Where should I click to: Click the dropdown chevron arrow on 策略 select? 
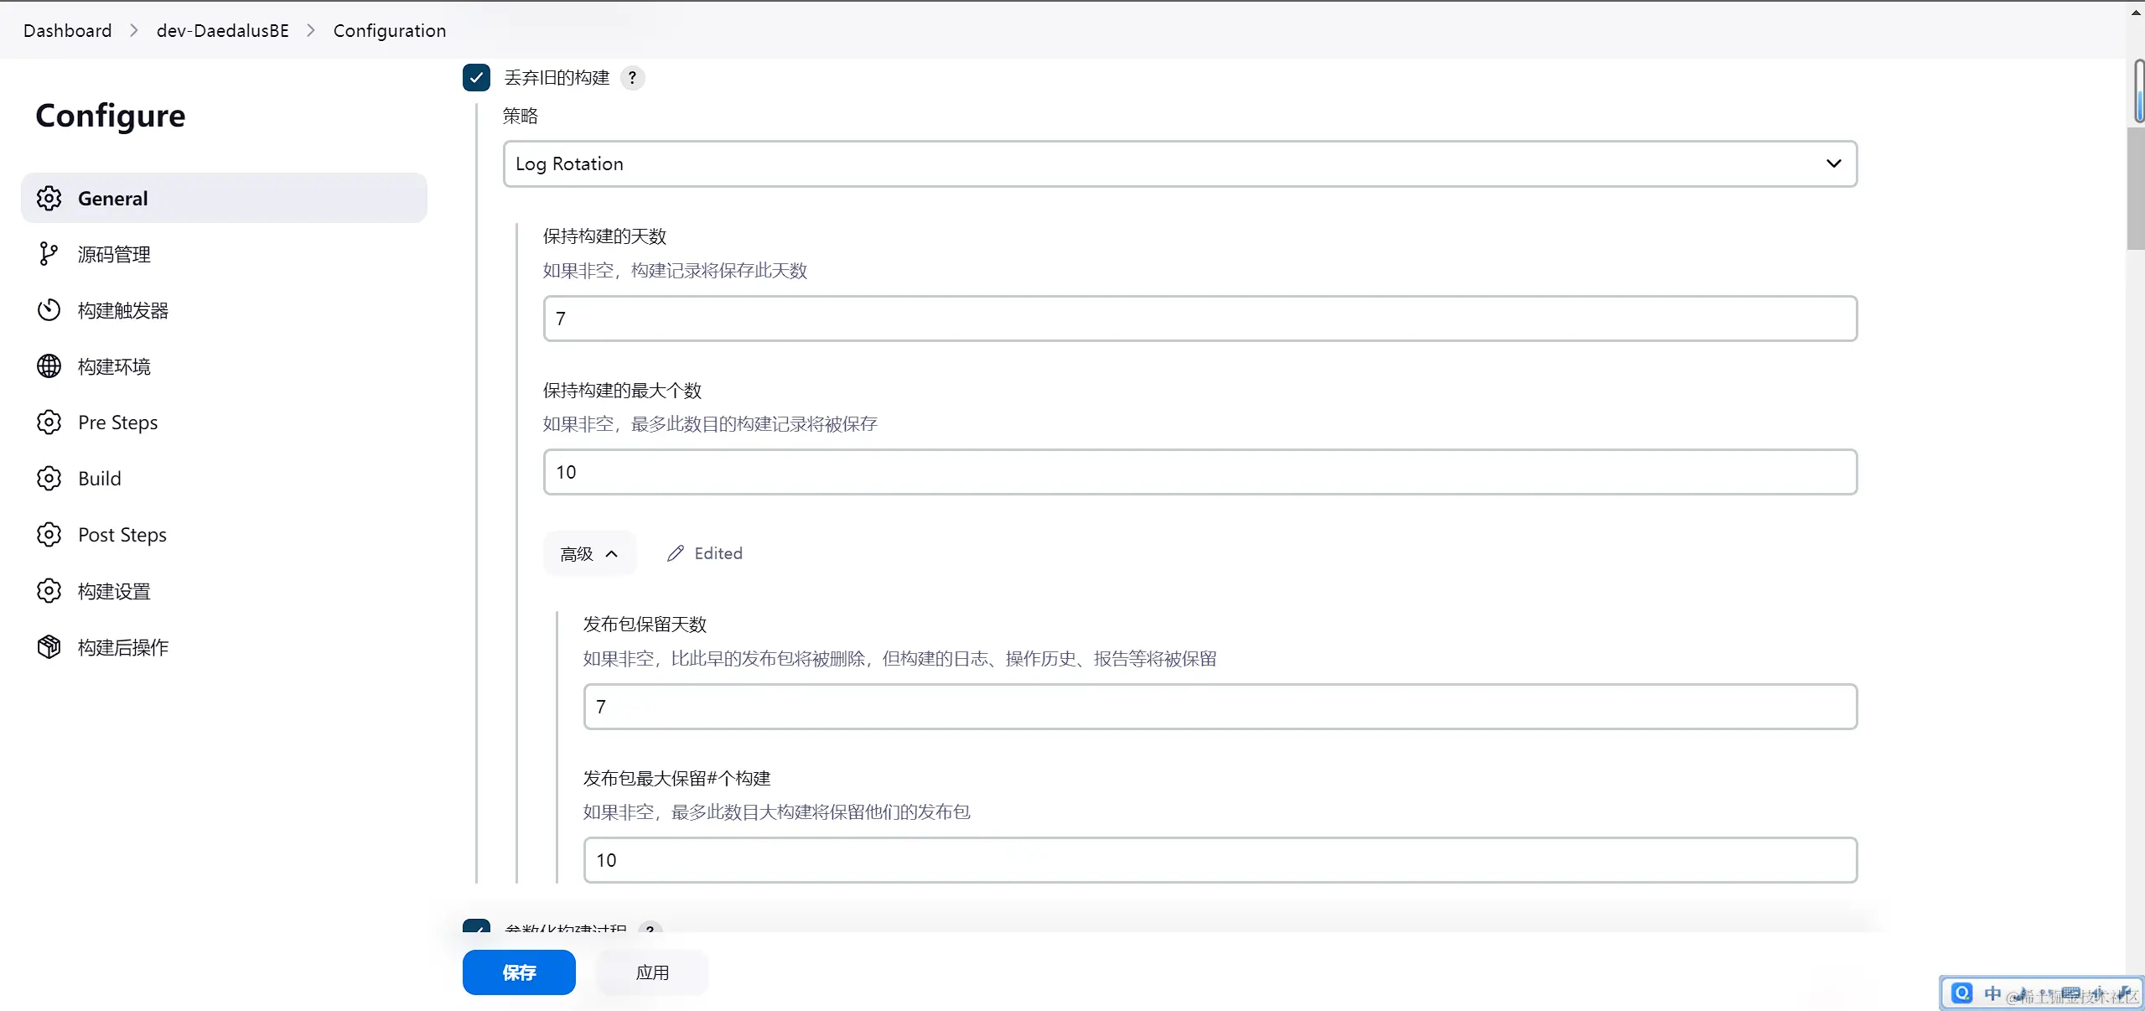[1833, 163]
